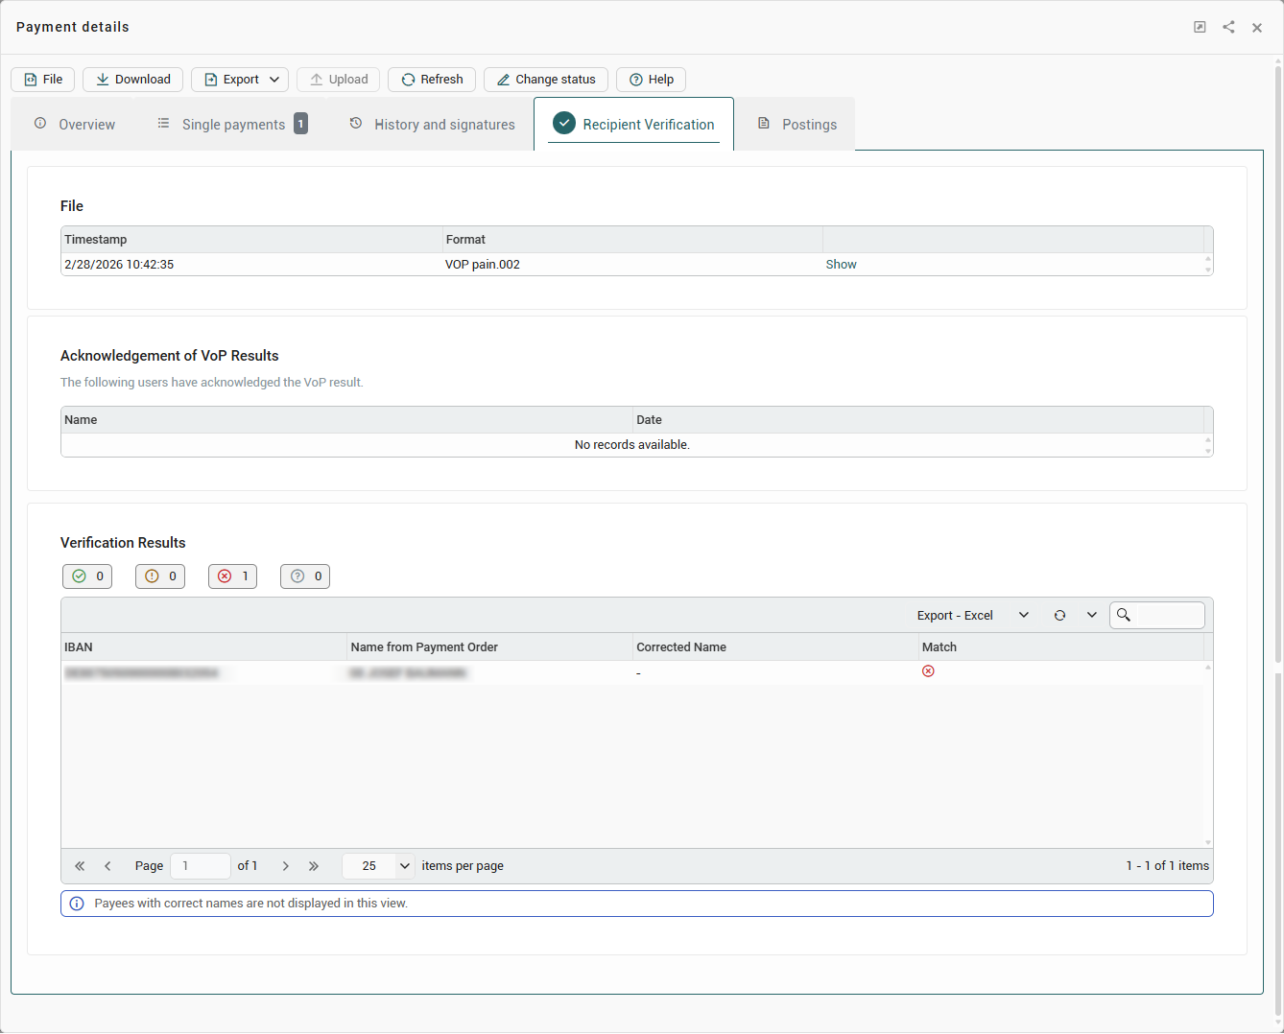Sort by the IBAN column header
Screen dimensions: 1284x1034
203,647
